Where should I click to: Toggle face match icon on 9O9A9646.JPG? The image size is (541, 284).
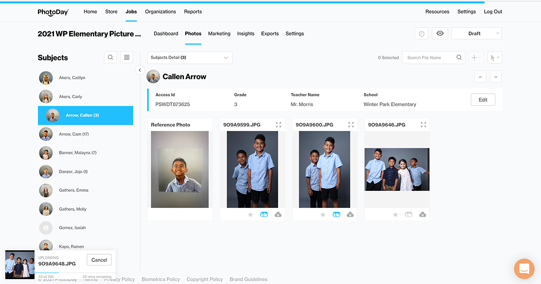coord(409,215)
